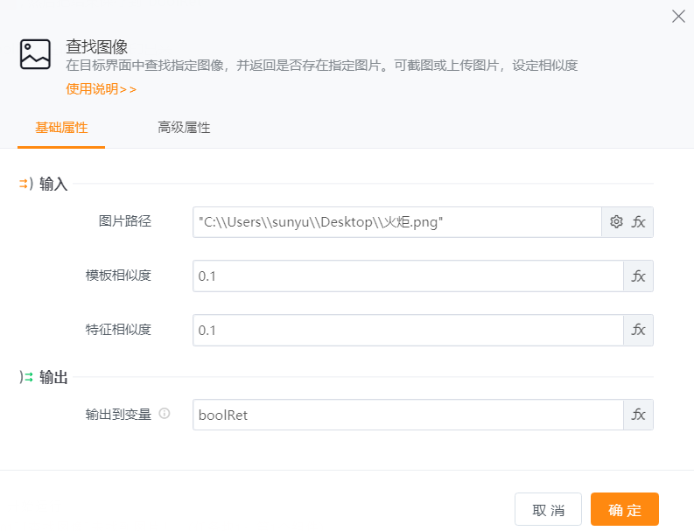Focus the 模板相似度 value field
Screen dimensions: 694x531
[x=407, y=276]
